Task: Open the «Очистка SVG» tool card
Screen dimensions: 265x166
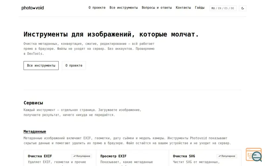Action: coord(205,158)
